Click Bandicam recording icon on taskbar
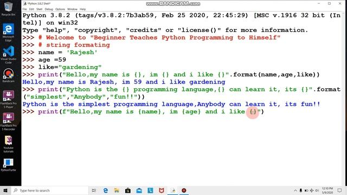 pyautogui.click(x=184, y=190)
